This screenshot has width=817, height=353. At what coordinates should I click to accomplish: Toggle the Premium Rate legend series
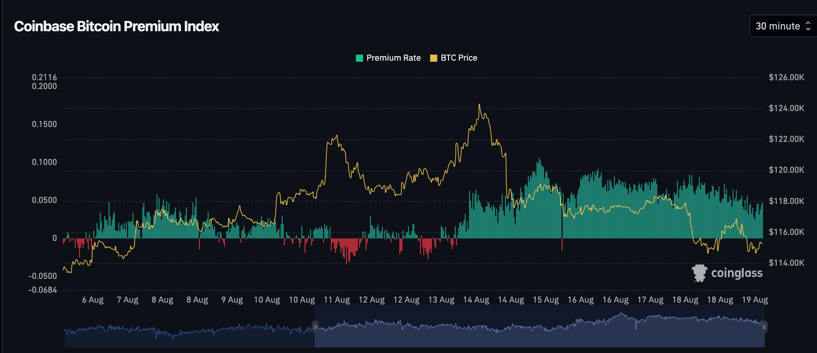pyautogui.click(x=388, y=58)
